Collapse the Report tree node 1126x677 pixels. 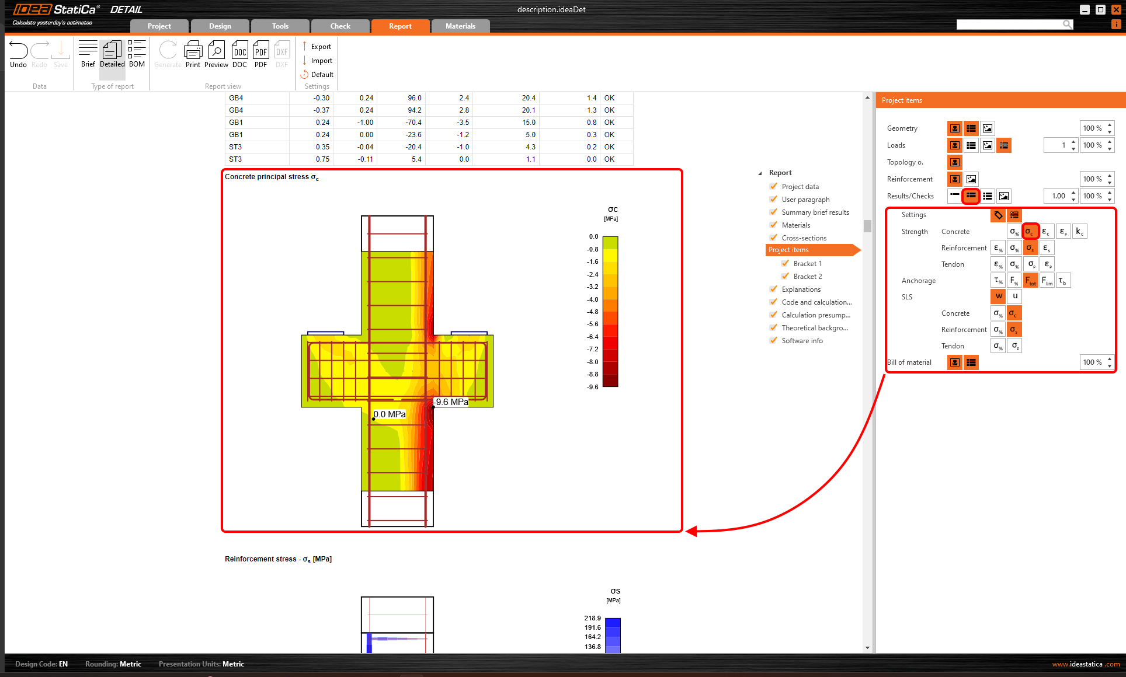[x=760, y=173]
